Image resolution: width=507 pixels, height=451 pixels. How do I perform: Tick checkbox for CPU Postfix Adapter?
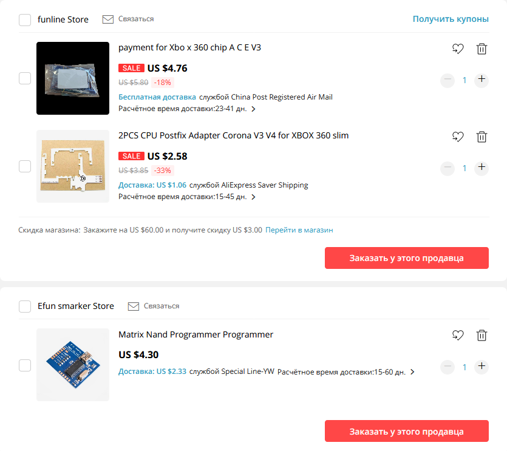click(x=25, y=166)
